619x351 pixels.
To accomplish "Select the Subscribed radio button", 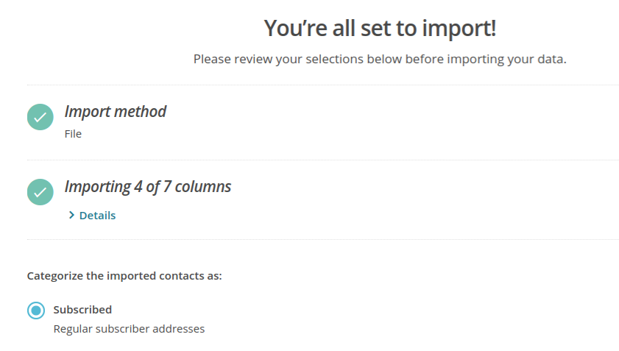I will (x=35, y=311).
